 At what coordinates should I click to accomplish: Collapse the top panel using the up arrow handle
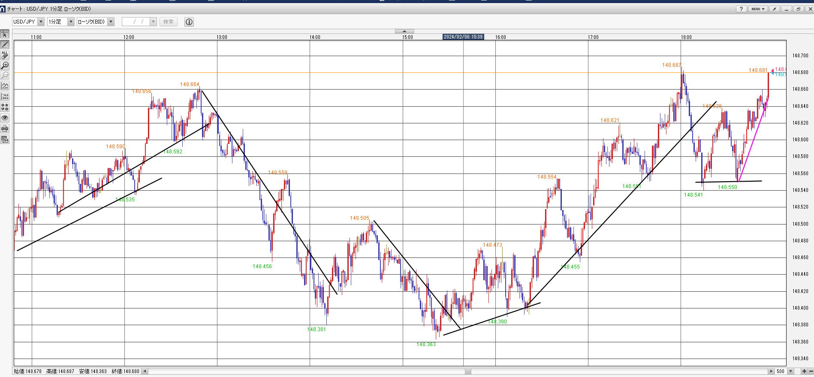coord(404,31)
